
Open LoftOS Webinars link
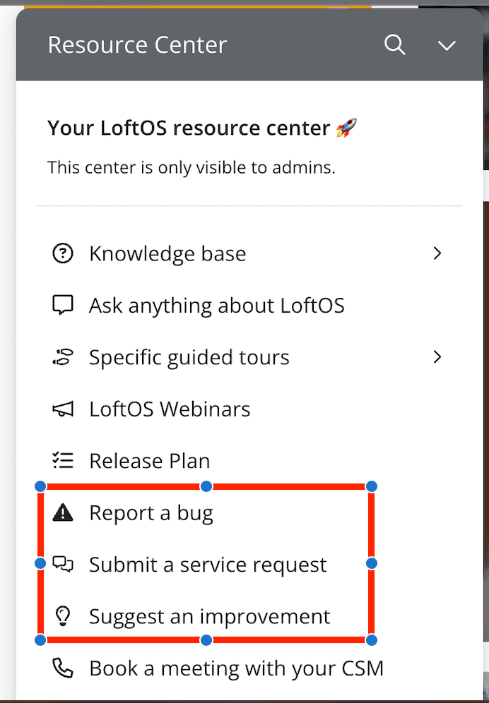(170, 409)
